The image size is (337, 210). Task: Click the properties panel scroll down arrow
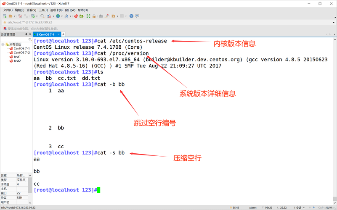coord(30,203)
